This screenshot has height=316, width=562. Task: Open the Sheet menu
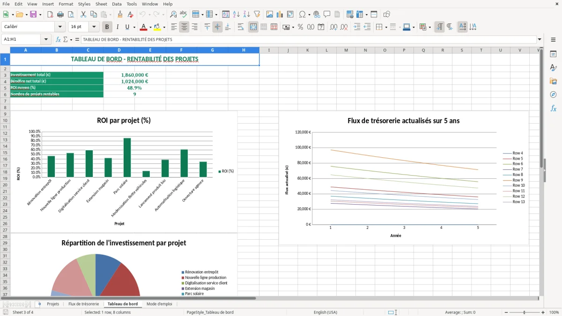pyautogui.click(x=101, y=4)
